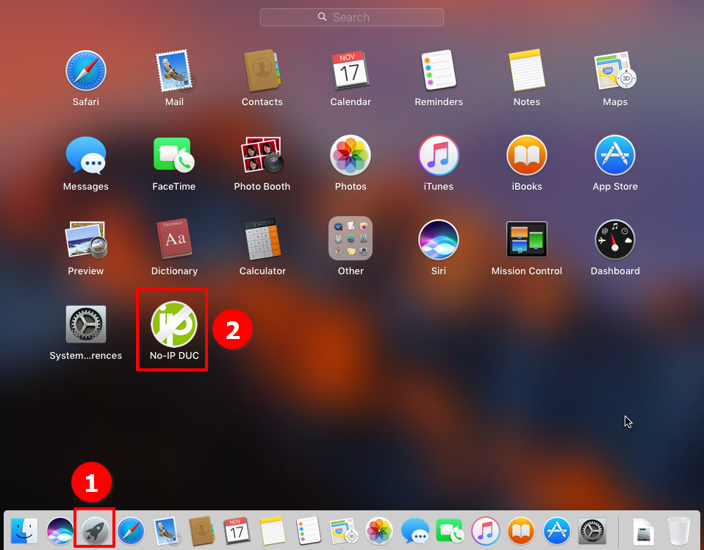Open the Mail app
Viewport: 704px width, 550px height.
tap(174, 71)
